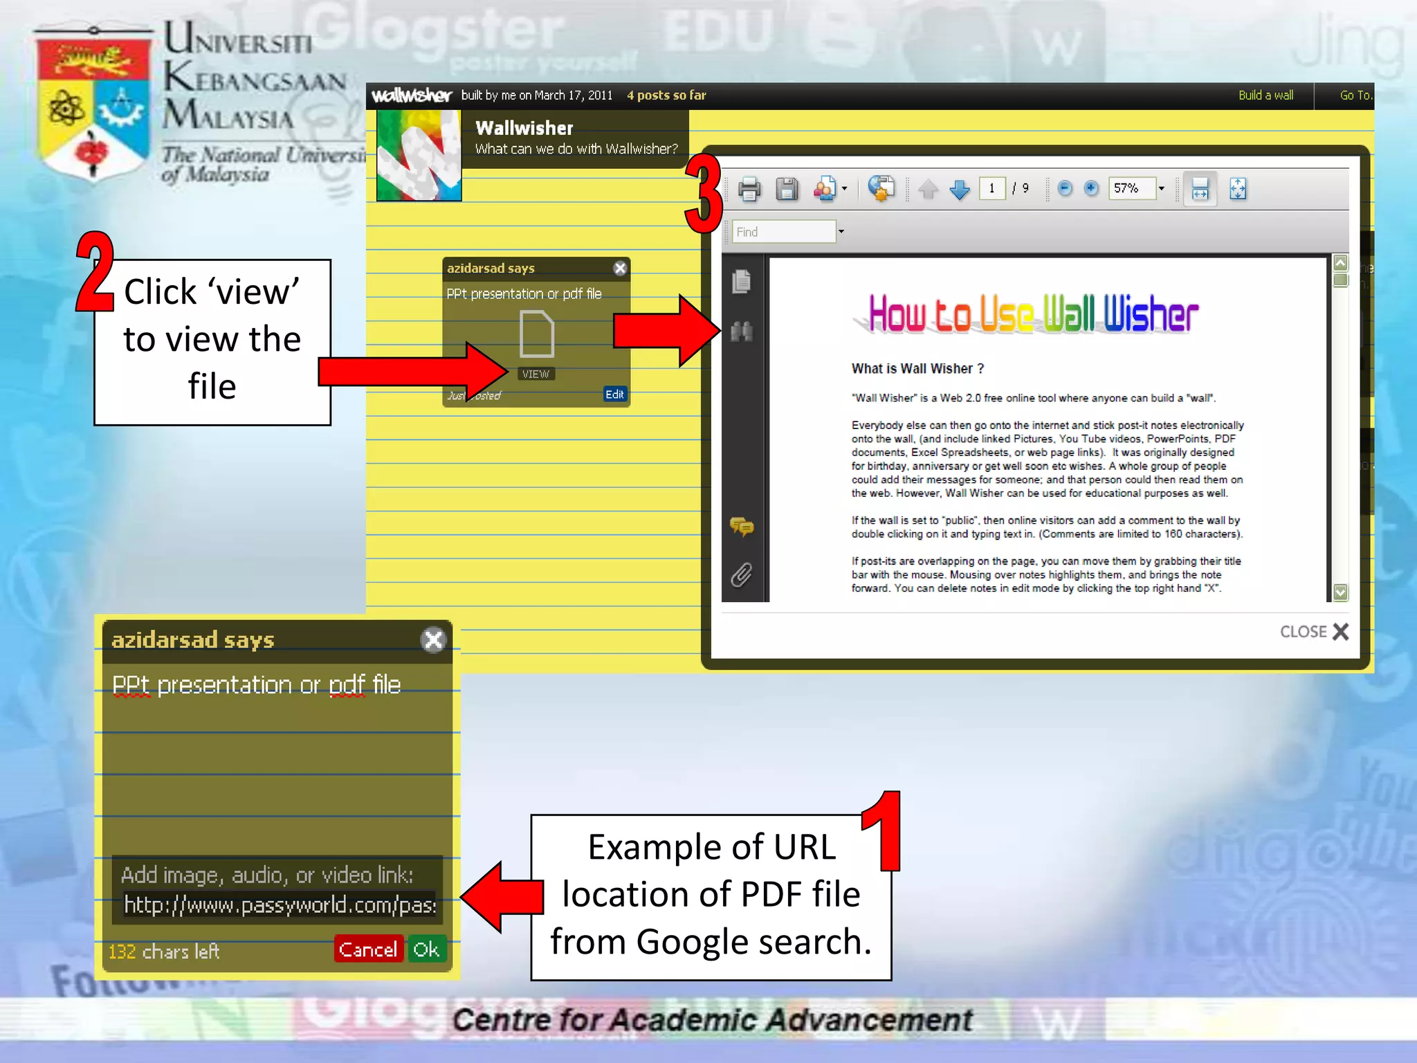Click the passyworld URL link field

point(280,905)
